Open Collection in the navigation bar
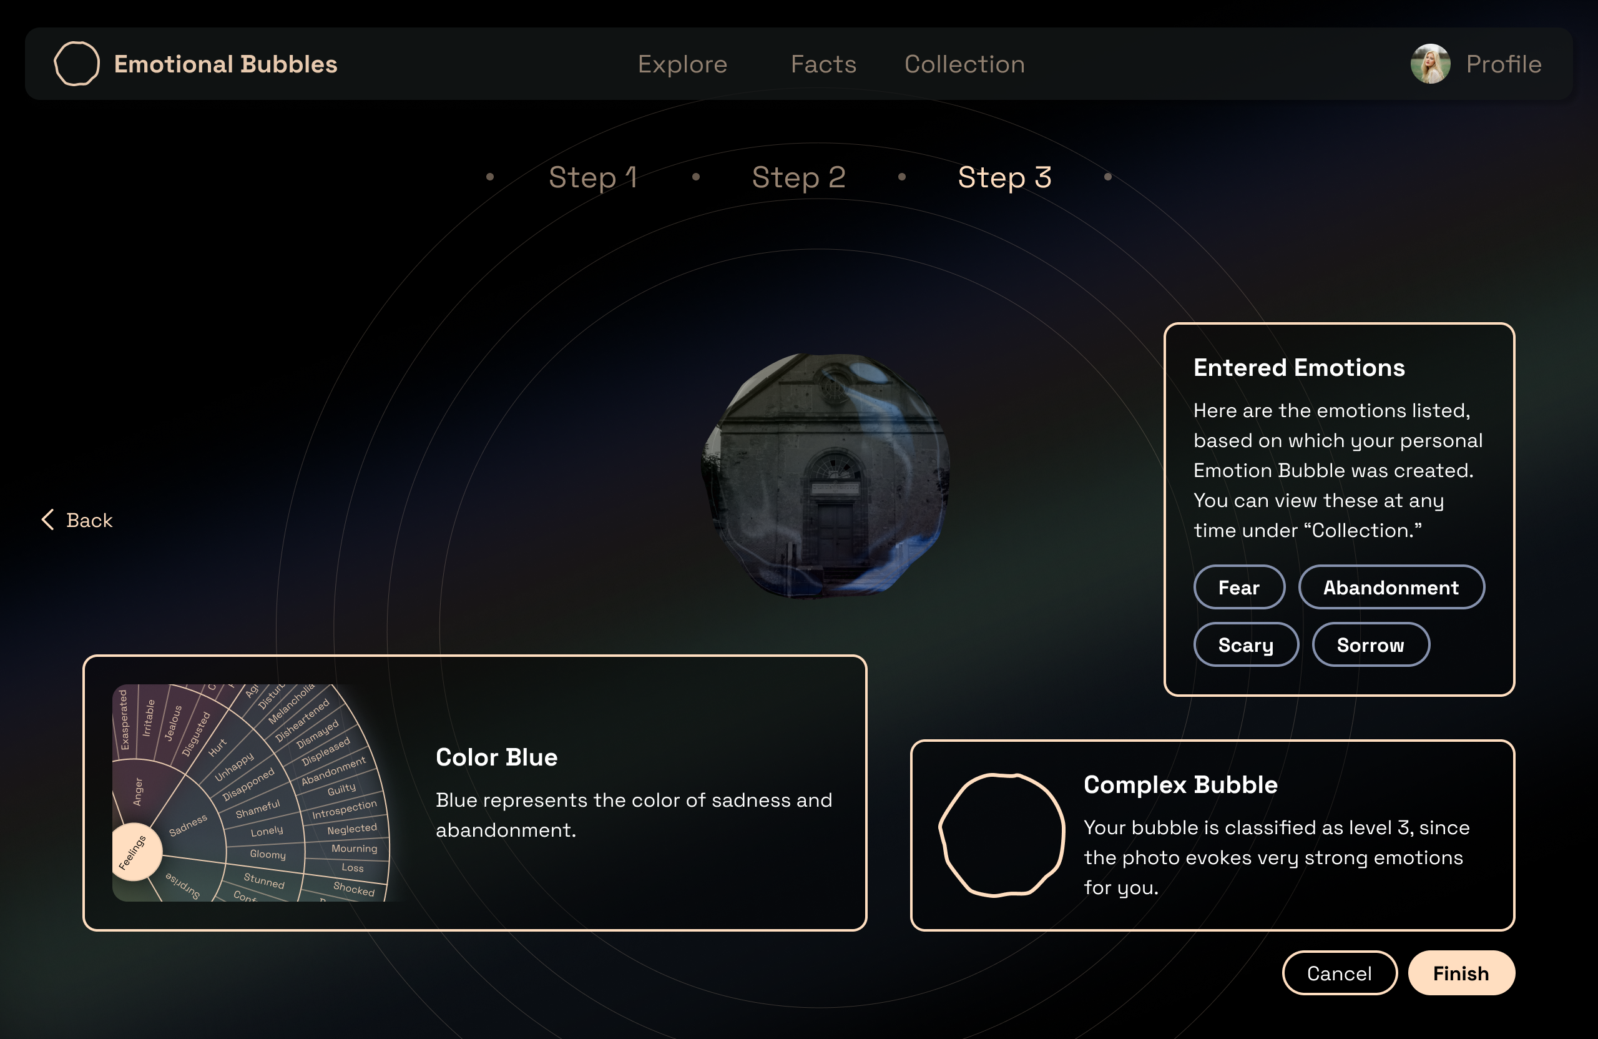Image resolution: width=1598 pixels, height=1039 pixels. (x=964, y=64)
